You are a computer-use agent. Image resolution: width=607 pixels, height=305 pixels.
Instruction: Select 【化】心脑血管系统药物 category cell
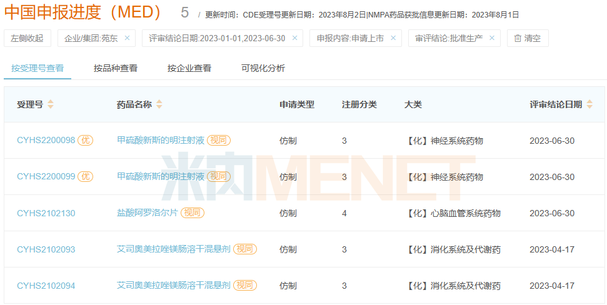pos(453,213)
